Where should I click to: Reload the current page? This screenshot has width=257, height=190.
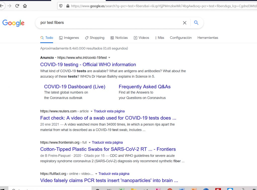pyautogui.click(x=17, y=5)
